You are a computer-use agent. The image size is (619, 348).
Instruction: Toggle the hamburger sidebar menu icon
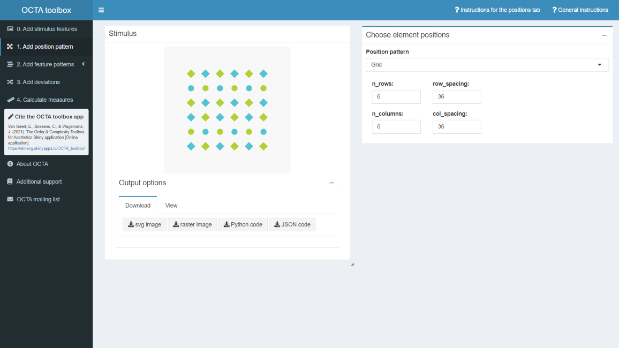pos(101,10)
